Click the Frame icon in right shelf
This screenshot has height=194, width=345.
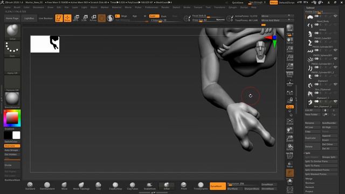[x=290, y=122]
